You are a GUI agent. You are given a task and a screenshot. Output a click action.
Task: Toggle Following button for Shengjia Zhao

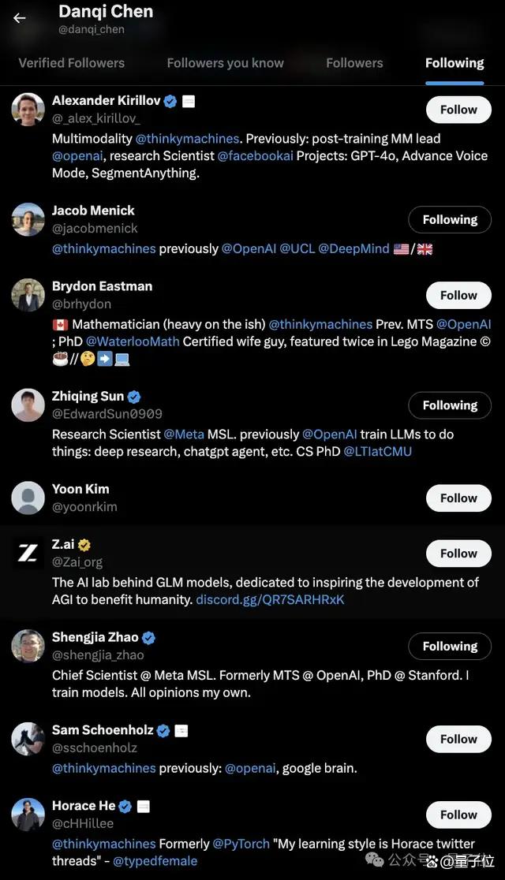click(450, 647)
